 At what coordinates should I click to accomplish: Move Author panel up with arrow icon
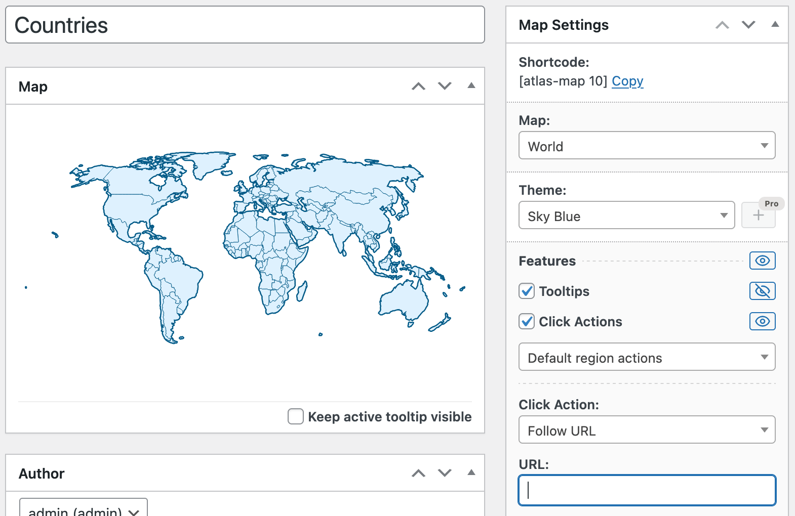(418, 473)
